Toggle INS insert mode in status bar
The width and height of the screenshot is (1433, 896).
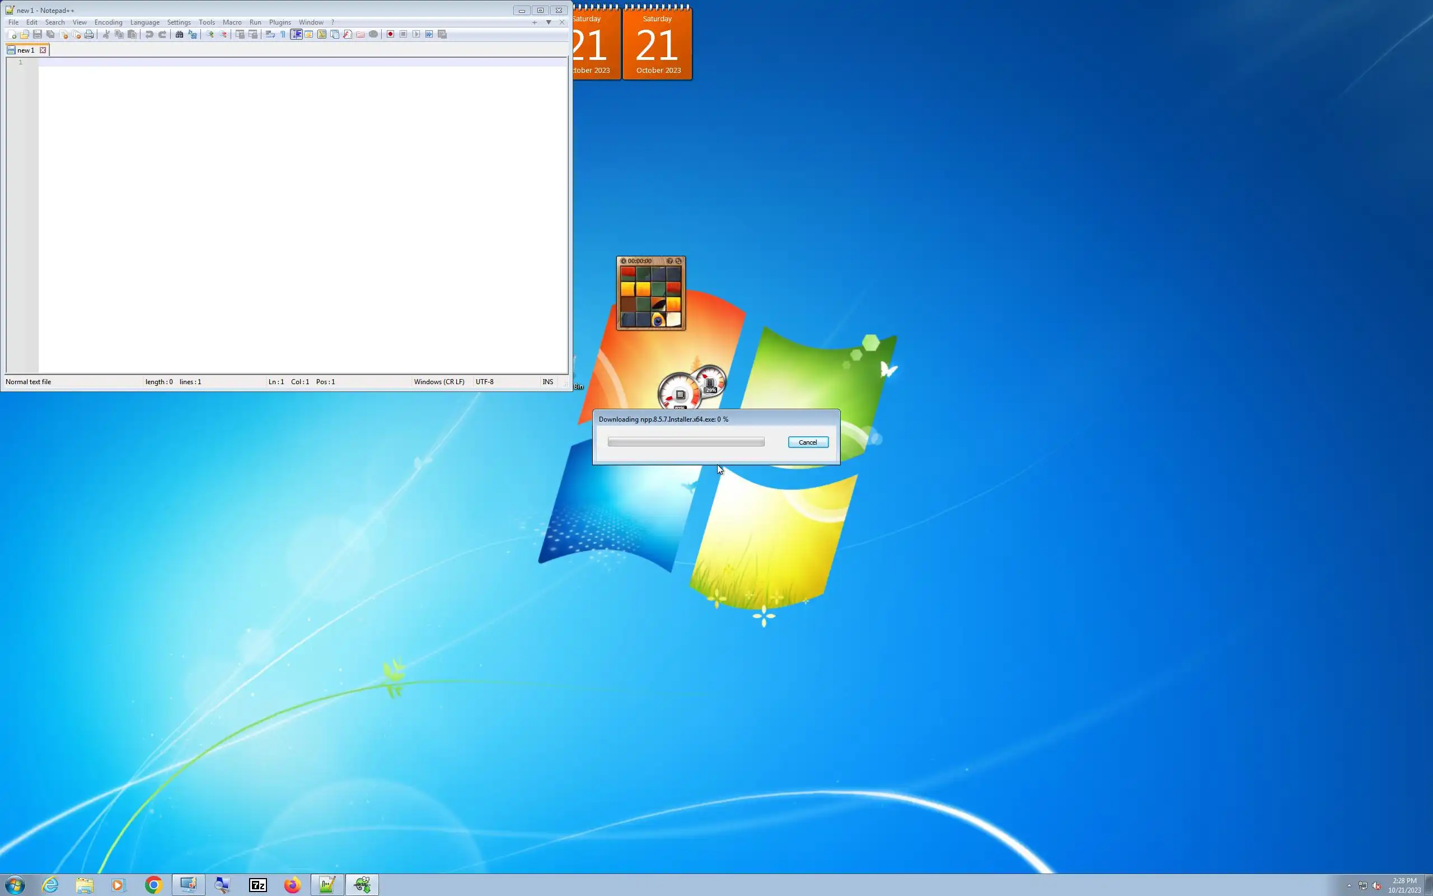point(548,382)
